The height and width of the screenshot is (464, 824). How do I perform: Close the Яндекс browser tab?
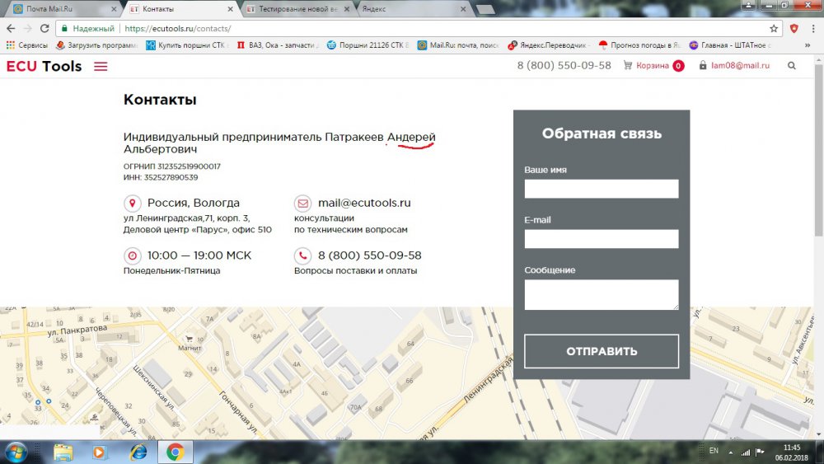(463, 9)
